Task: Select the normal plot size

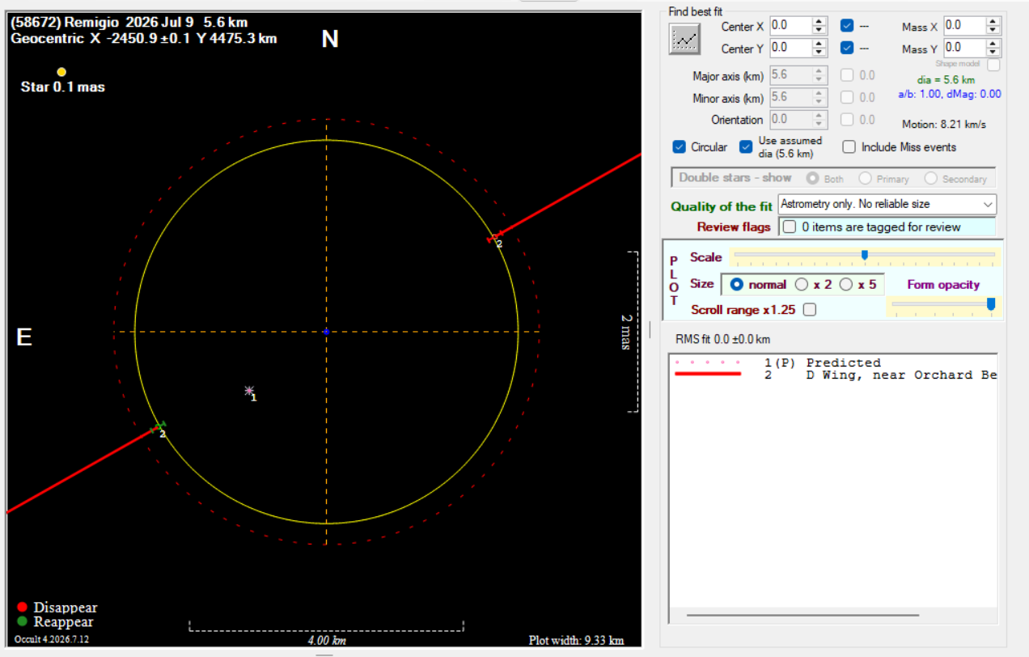Action: [x=736, y=284]
